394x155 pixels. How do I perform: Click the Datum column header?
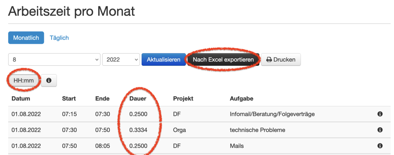pyautogui.click(x=21, y=98)
